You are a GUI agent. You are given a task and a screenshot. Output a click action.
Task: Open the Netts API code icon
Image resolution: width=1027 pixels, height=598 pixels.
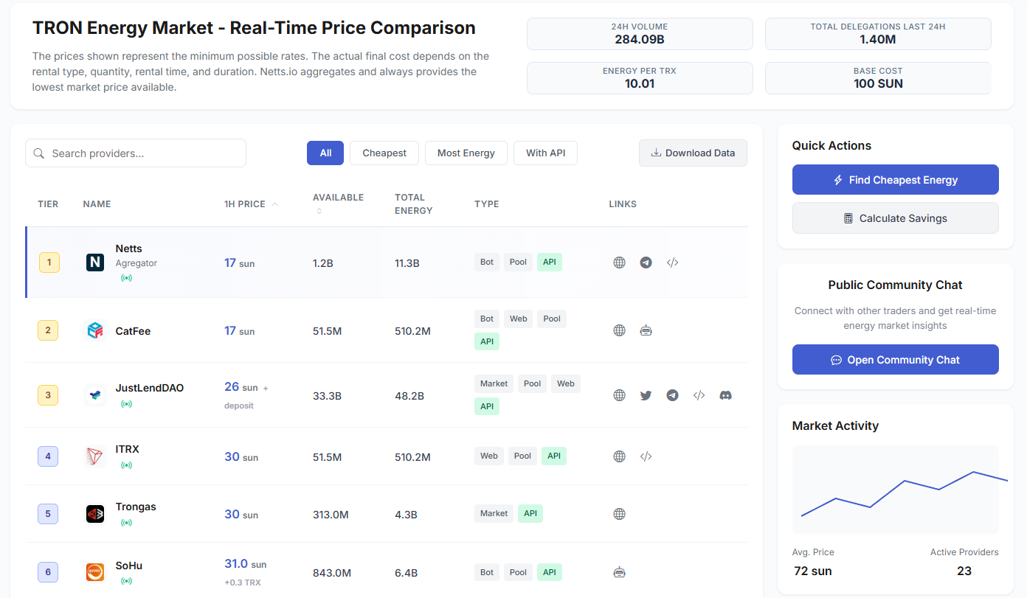(672, 263)
